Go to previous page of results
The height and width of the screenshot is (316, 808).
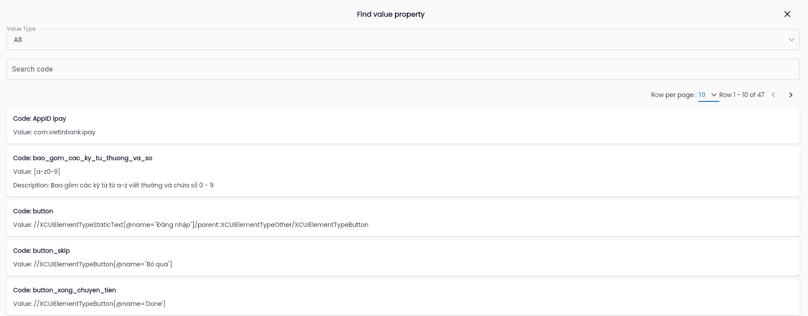(773, 95)
